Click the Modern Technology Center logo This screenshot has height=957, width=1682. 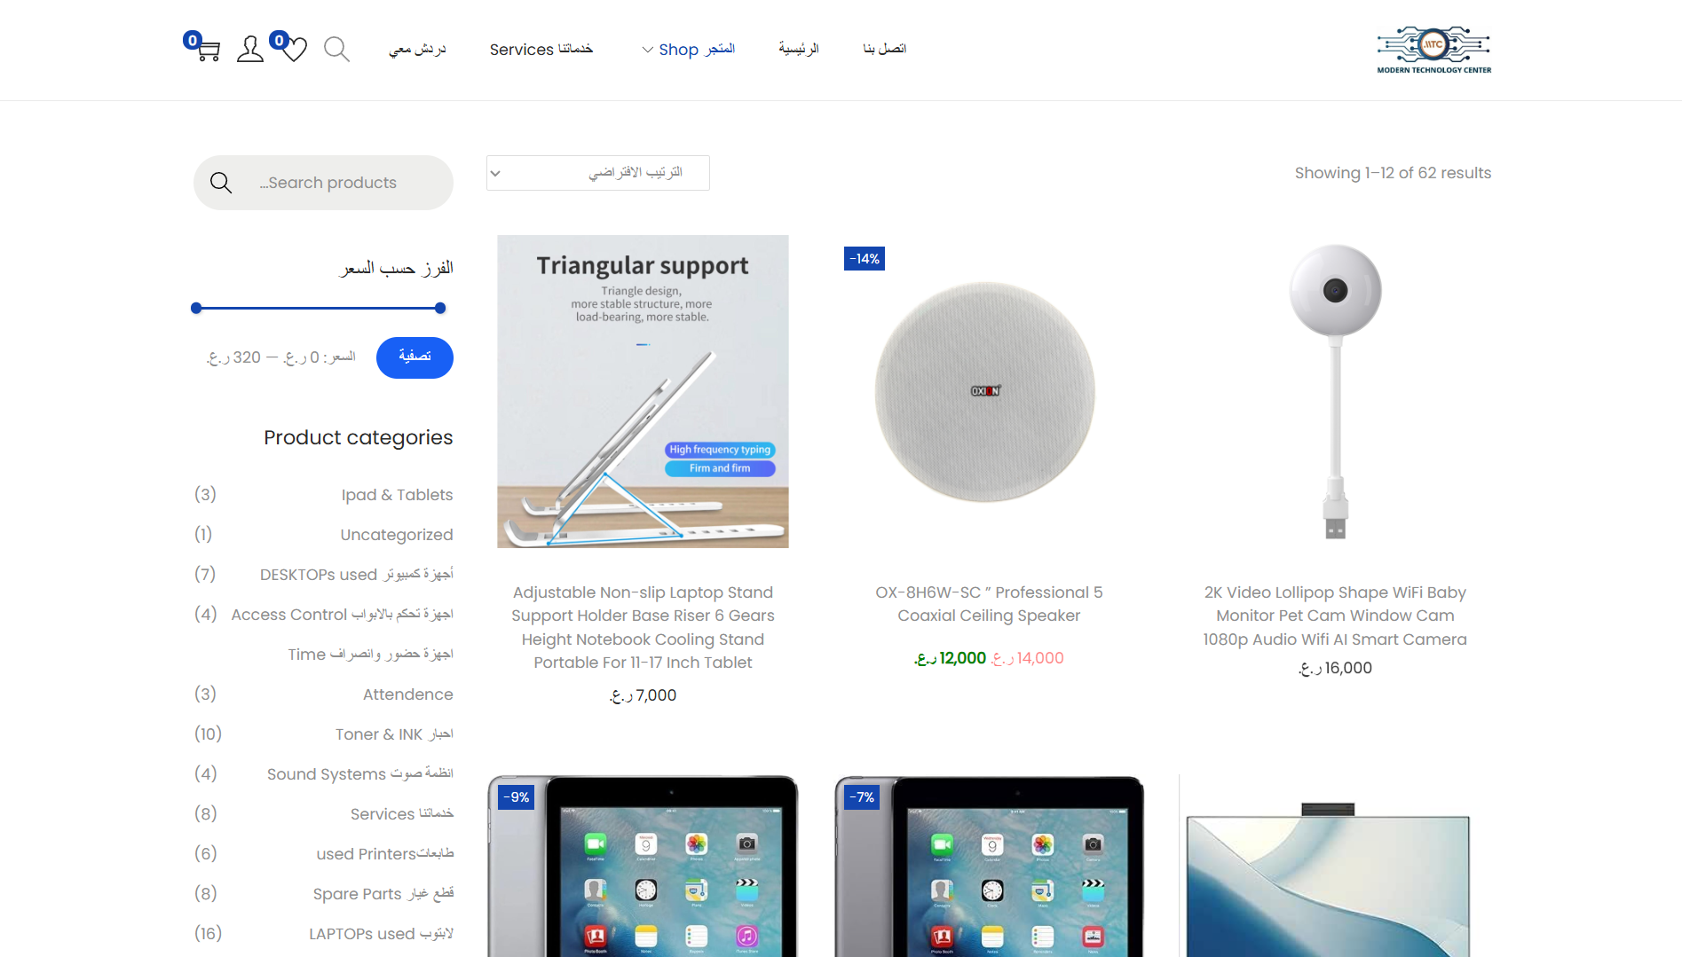point(1433,50)
